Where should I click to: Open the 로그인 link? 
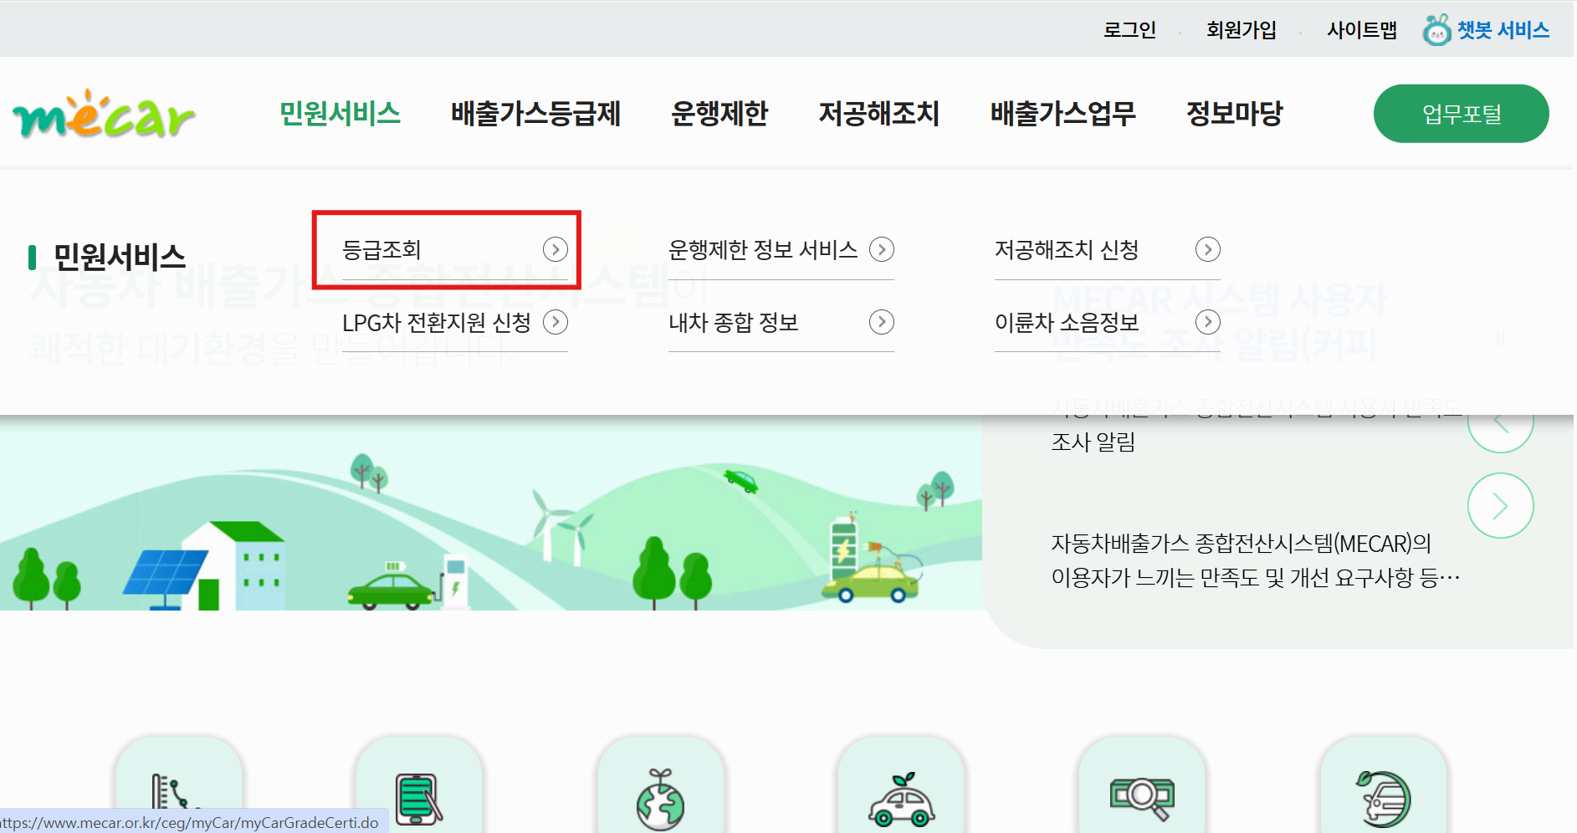(1129, 29)
